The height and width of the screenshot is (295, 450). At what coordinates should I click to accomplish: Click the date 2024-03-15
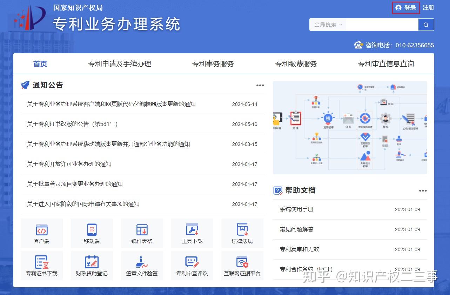[244, 144]
